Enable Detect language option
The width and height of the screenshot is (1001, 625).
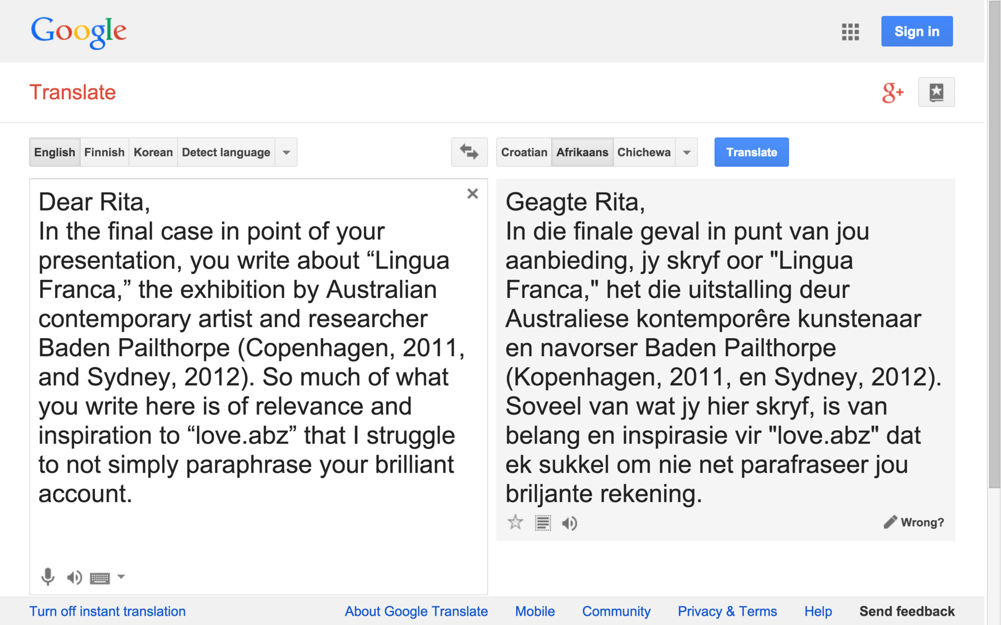[226, 153]
